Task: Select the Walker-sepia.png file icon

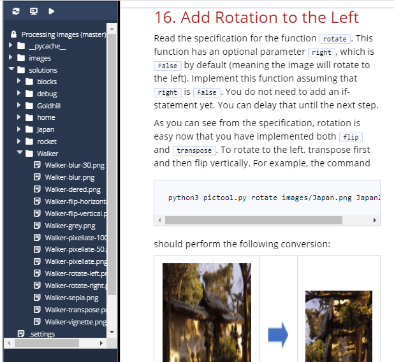Action: [37, 298]
